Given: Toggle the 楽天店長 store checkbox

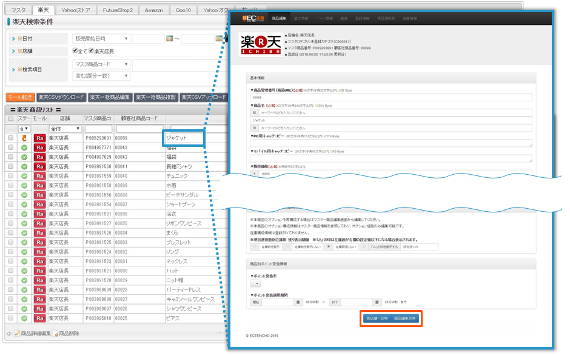Looking at the screenshot, I should (x=91, y=50).
